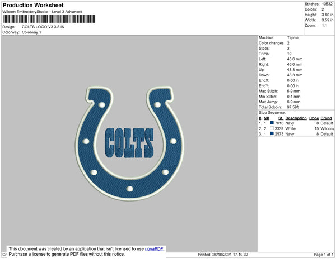The height and width of the screenshot is (259, 336).
Task: Click stitch count 7618 in stop row 1
Action: [279, 123]
